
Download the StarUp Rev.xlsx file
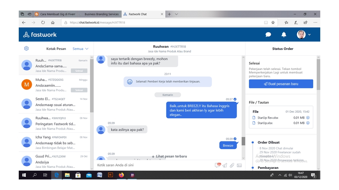click(x=308, y=118)
